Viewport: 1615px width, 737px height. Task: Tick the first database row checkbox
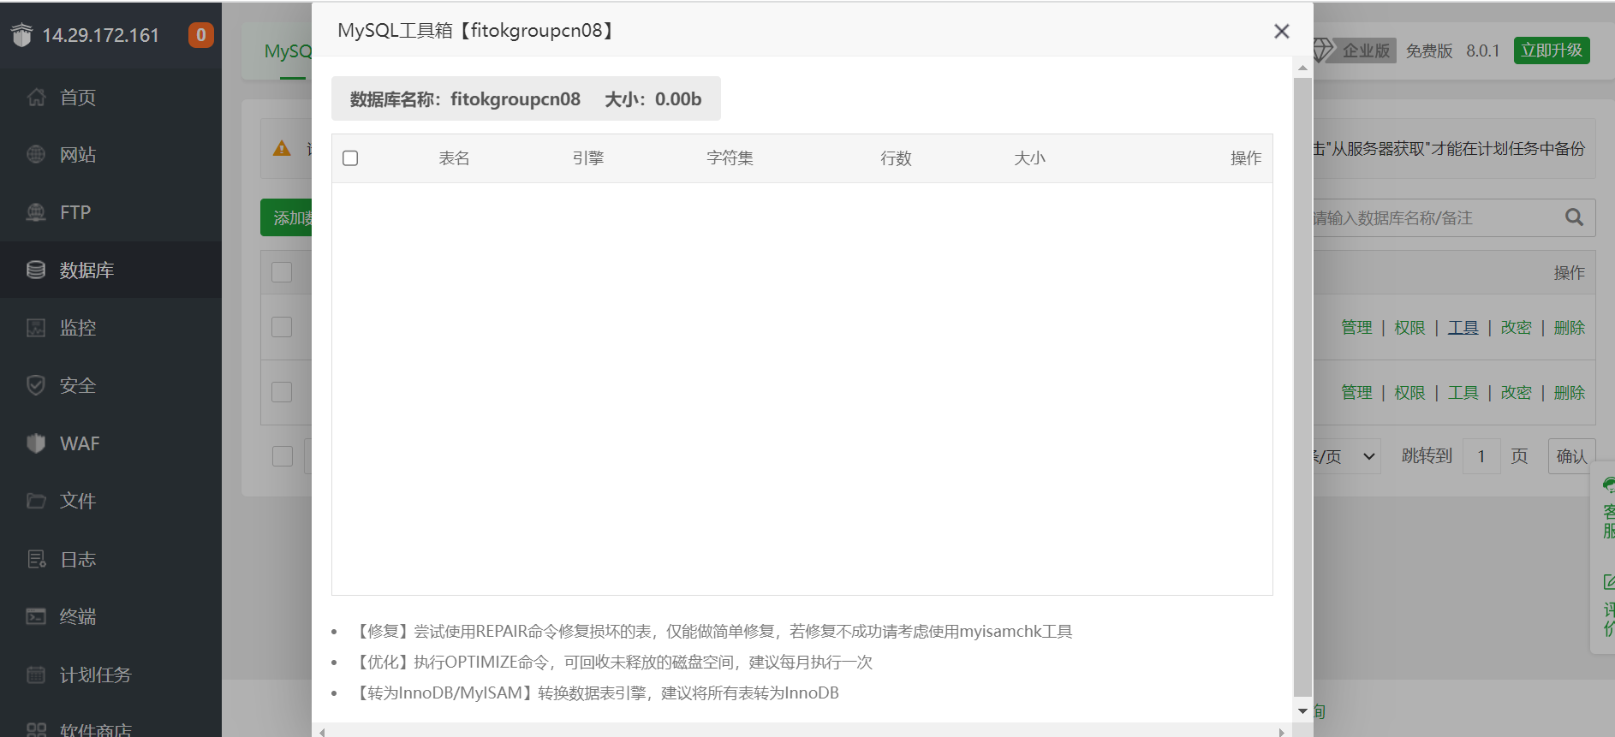click(282, 327)
